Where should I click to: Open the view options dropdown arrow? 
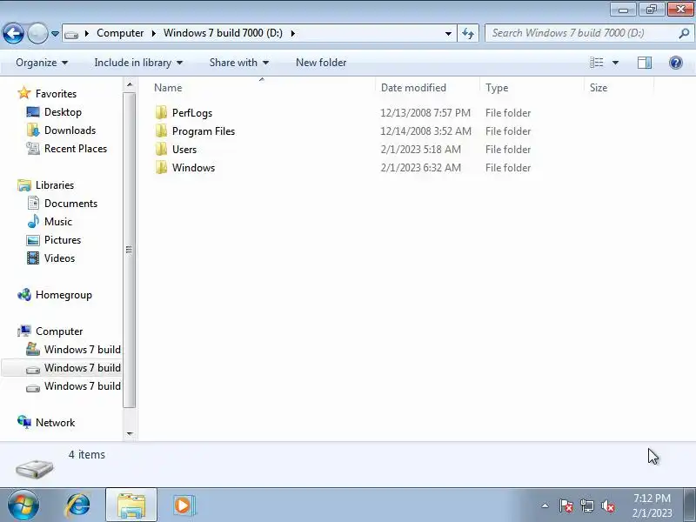[x=616, y=63]
